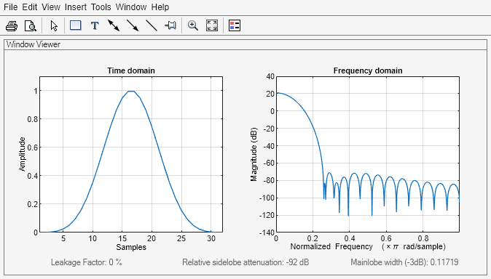This screenshot has height=279, width=491.
Task: Click the Samples x-axis label
Action: pos(131,247)
